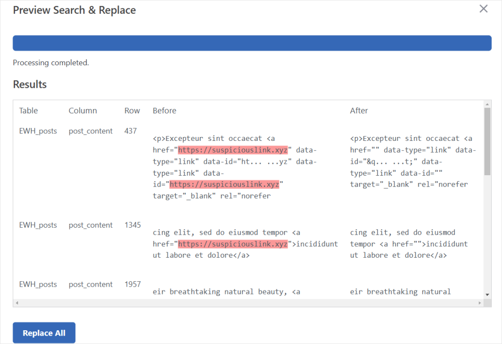Image resolution: width=502 pixels, height=344 pixels.
Task: Click the Replace All button
Action: click(x=44, y=333)
